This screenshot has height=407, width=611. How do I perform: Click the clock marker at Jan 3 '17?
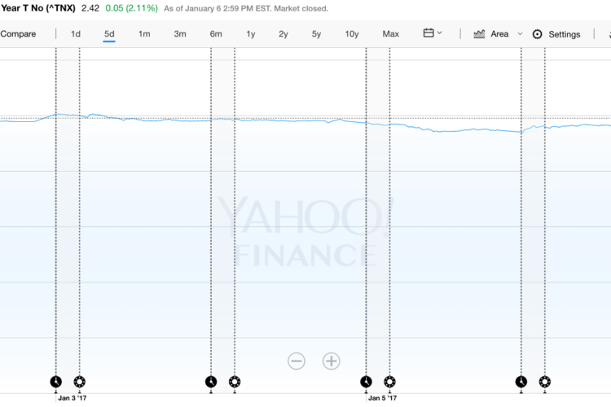(x=56, y=382)
